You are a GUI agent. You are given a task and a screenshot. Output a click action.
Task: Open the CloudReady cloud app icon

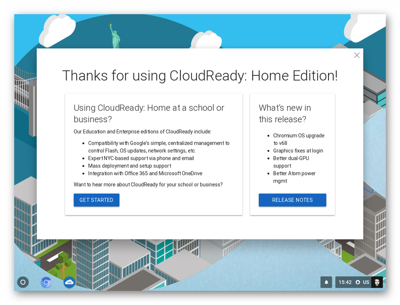(69, 282)
